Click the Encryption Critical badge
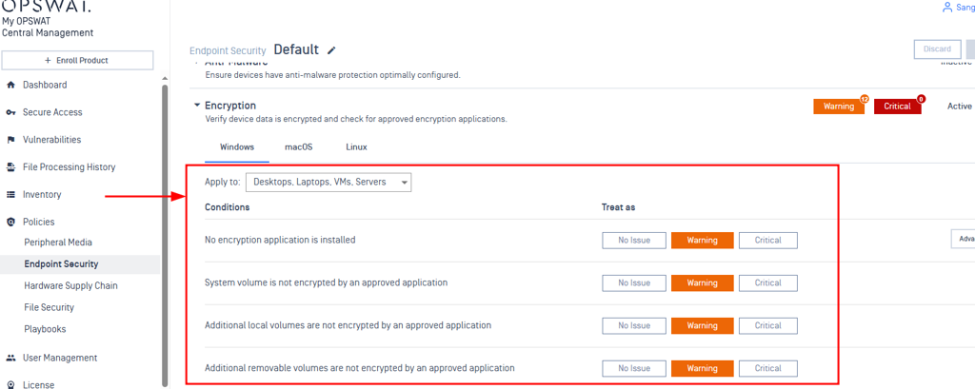Viewport: 975px width, 389px height. pyautogui.click(x=897, y=107)
